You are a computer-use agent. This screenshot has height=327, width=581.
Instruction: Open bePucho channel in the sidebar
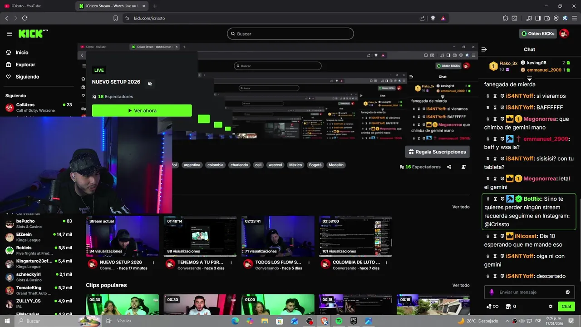click(x=39, y=224)
